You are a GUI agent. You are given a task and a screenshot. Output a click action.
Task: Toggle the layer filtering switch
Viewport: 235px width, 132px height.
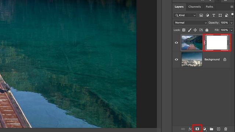click(232, 15)
